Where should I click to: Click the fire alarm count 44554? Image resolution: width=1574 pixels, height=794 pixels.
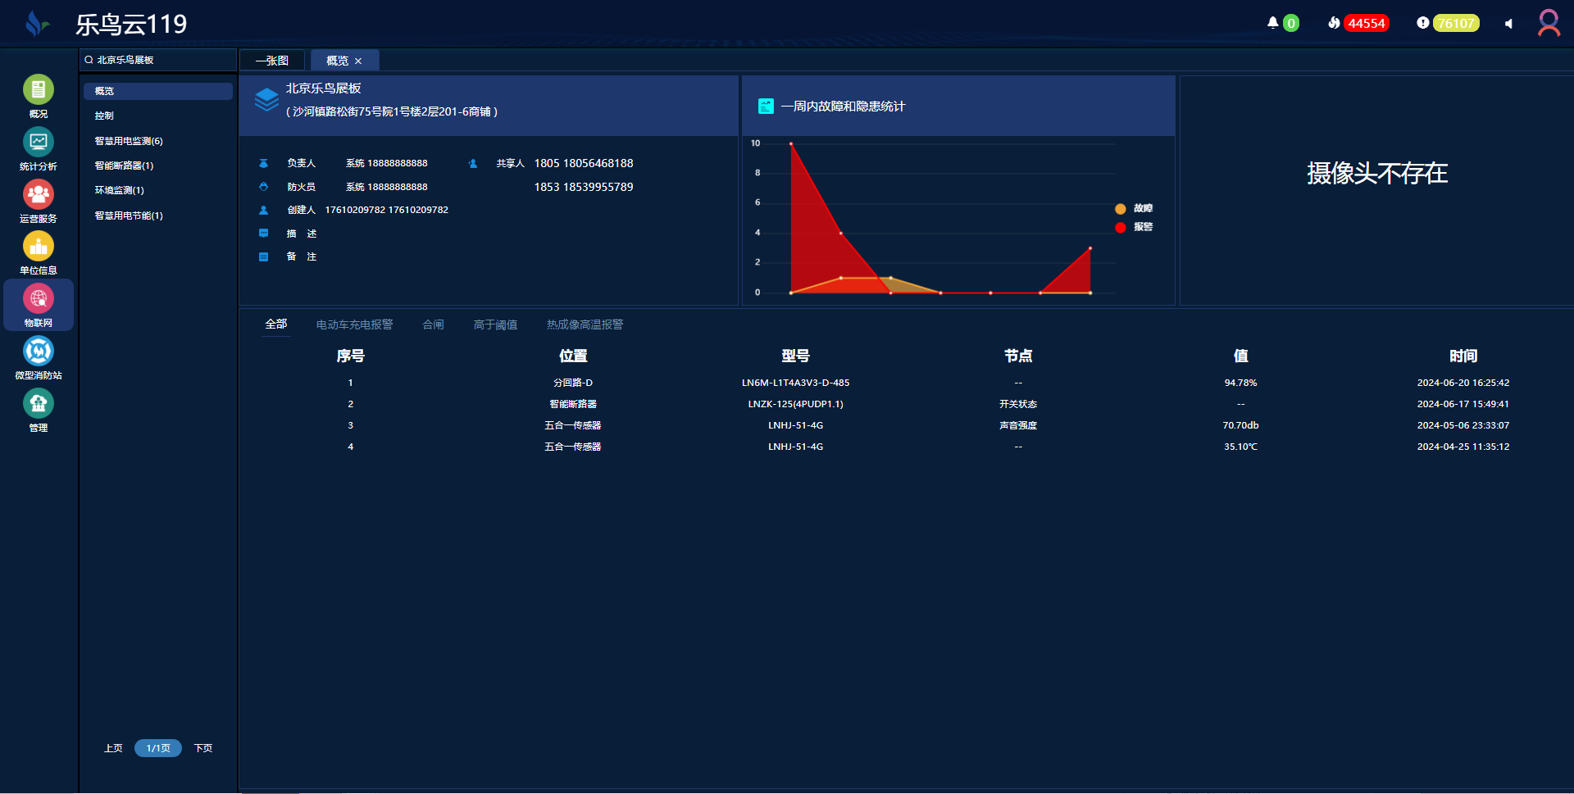tap(1366, 24)
